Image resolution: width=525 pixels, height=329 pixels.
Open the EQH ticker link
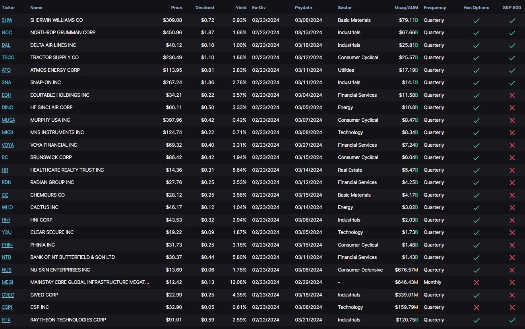click(x=7, y=95)
